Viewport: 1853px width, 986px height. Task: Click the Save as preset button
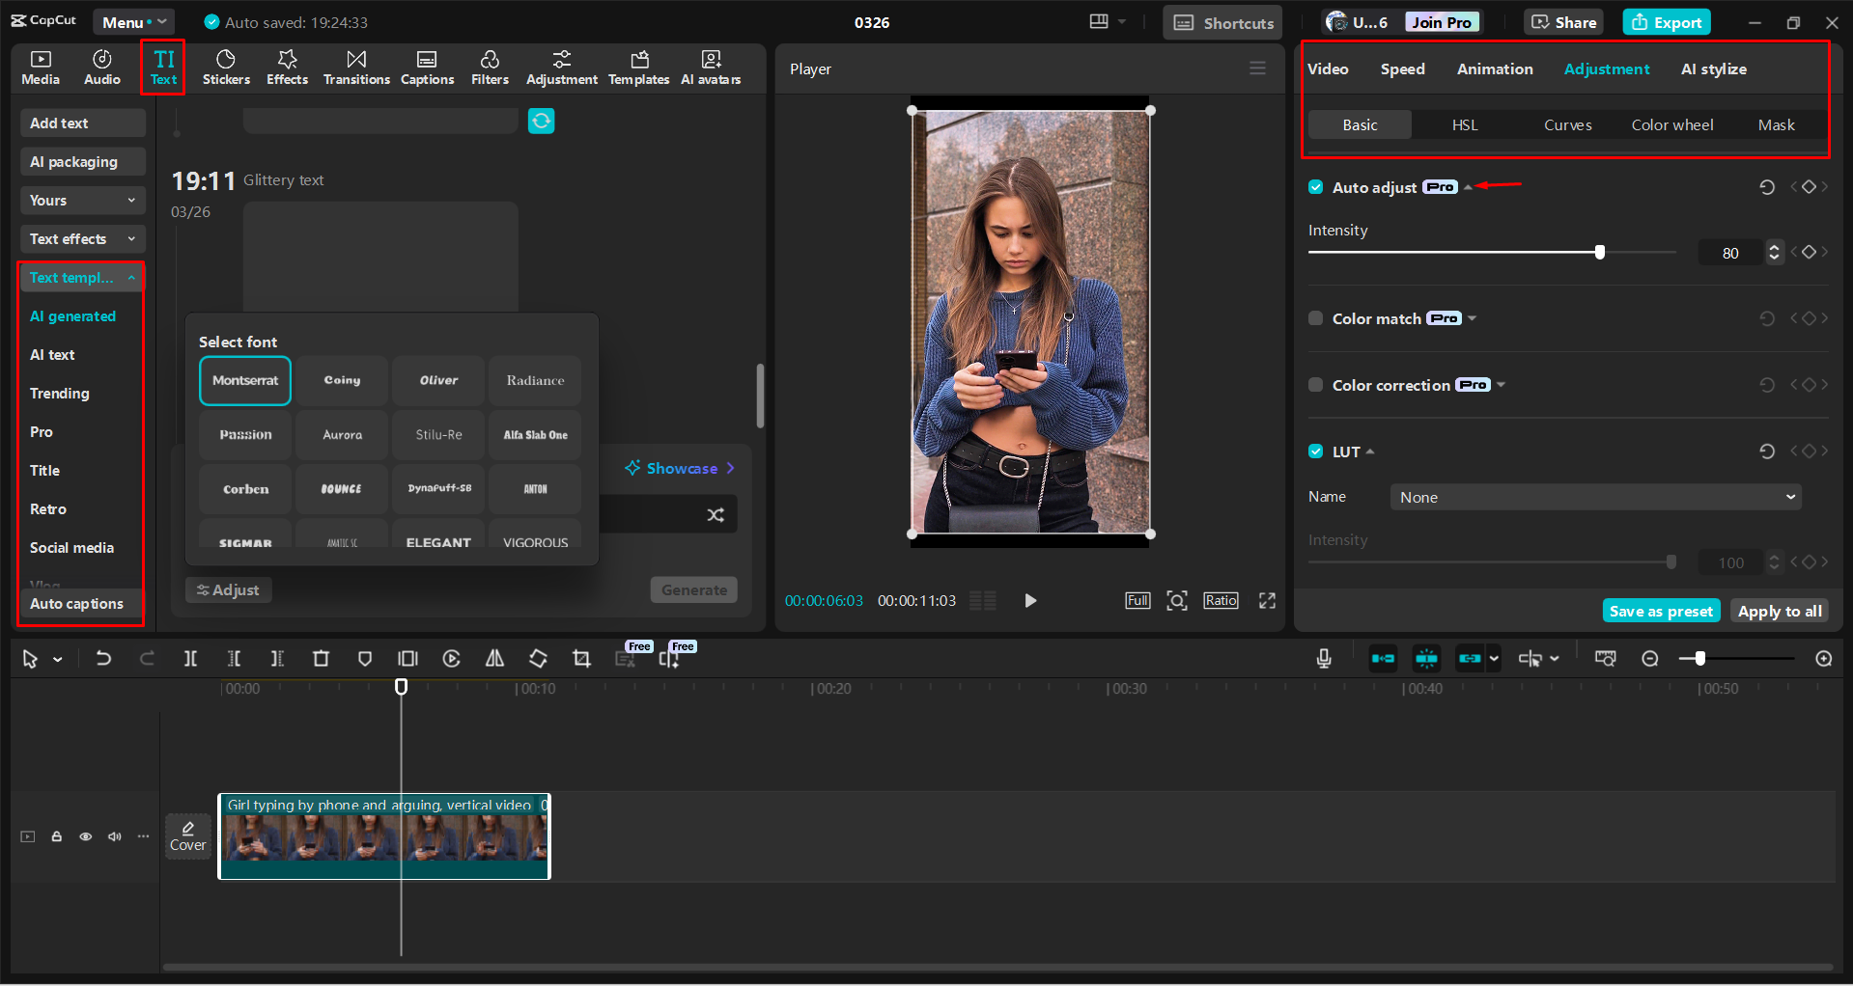tap(1661, 610)
